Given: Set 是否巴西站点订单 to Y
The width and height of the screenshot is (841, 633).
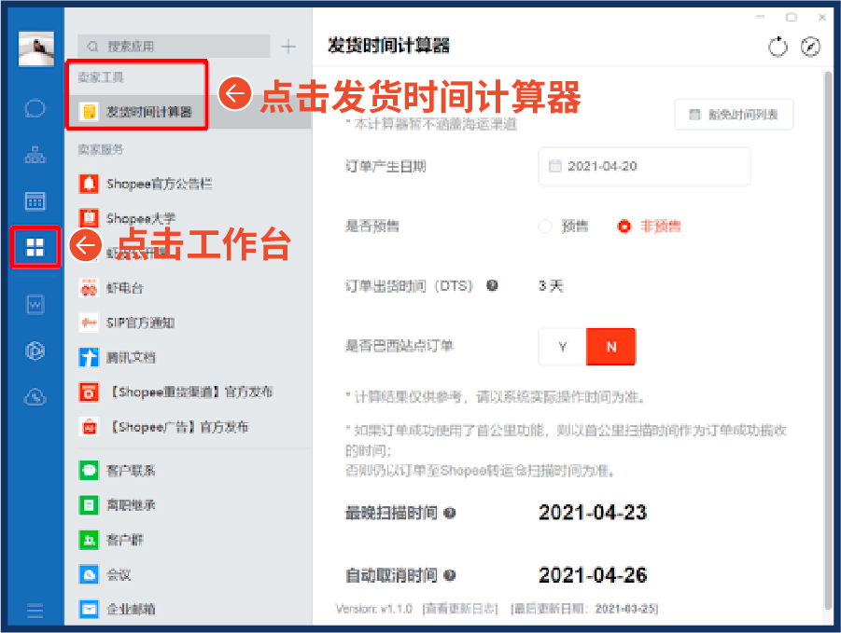Looking at the screenshot, I should [x=562, y=346].
